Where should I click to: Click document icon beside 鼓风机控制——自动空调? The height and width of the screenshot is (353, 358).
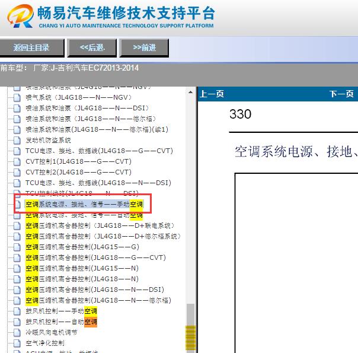(17, 322)
